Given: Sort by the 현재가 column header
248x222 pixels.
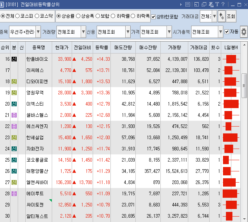Looking at the screenshot, I should [62, 47].
